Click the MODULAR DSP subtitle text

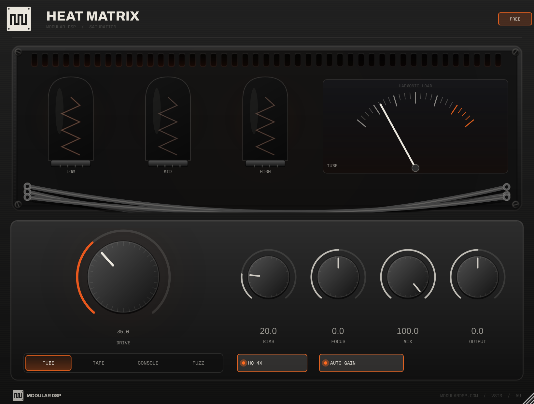(61, 27)
